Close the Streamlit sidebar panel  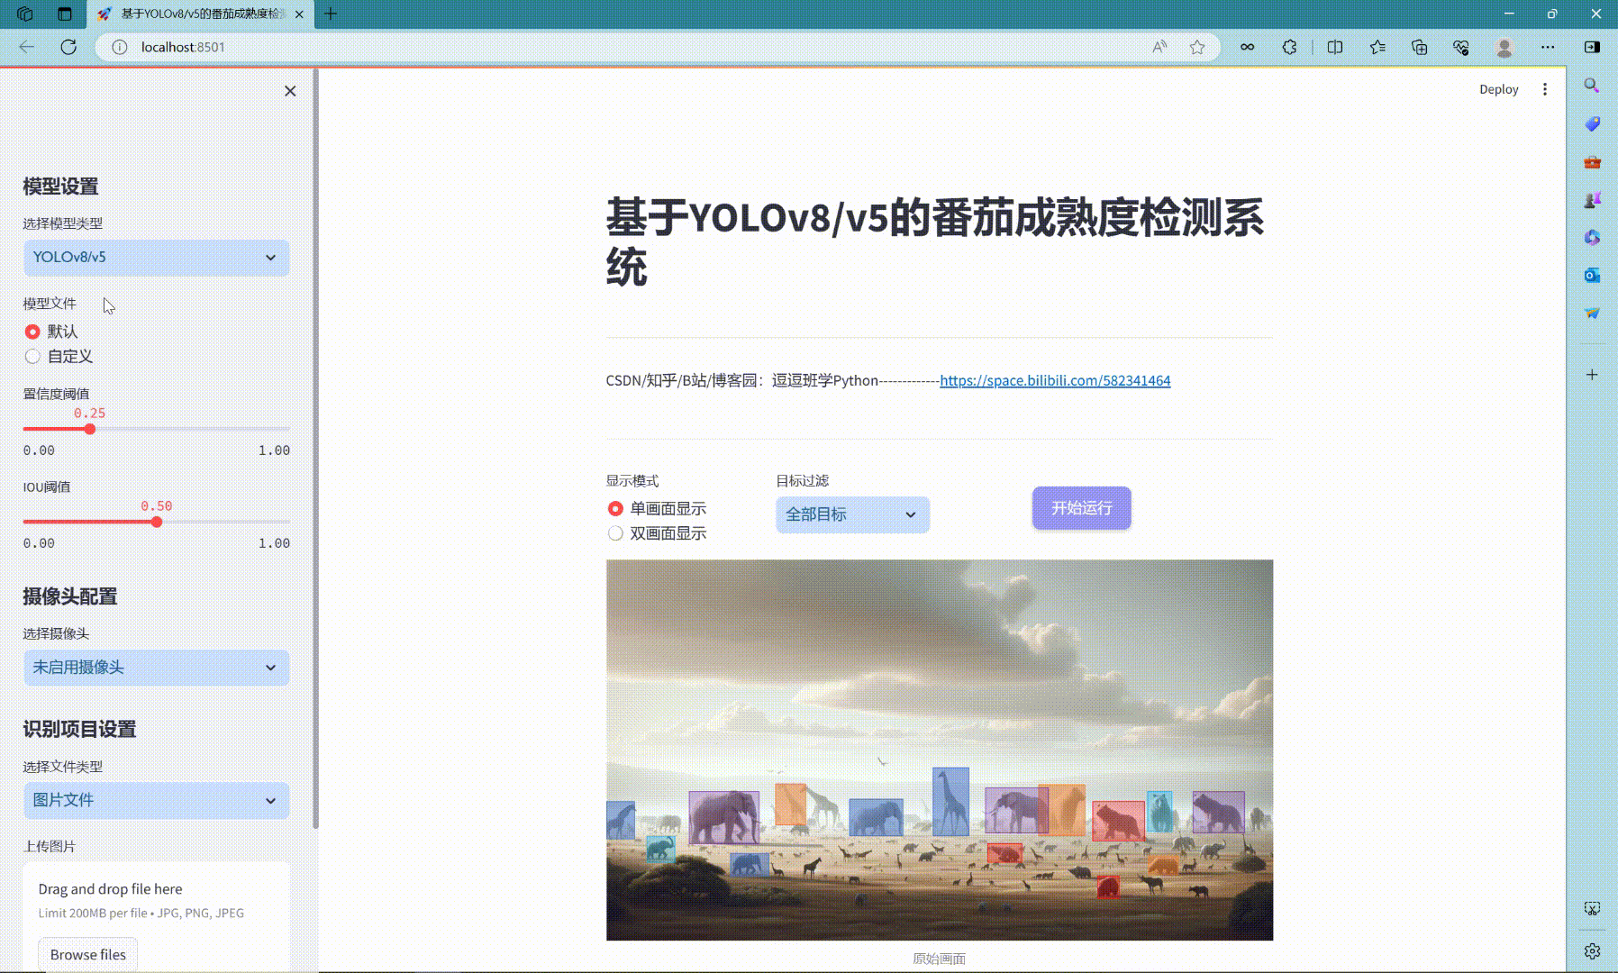[x=290, y=91]
